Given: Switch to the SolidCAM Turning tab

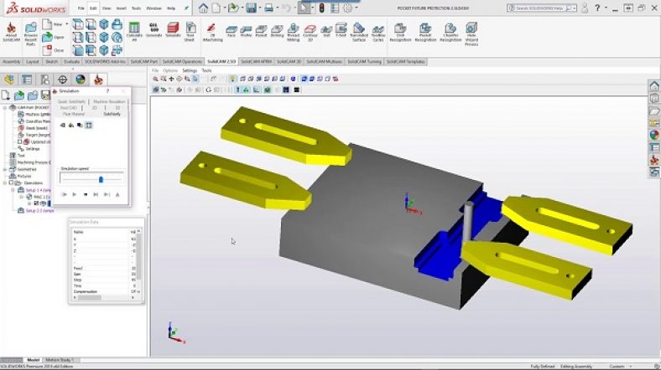Looking at the screenshot, I should click(x=364, y=62).
